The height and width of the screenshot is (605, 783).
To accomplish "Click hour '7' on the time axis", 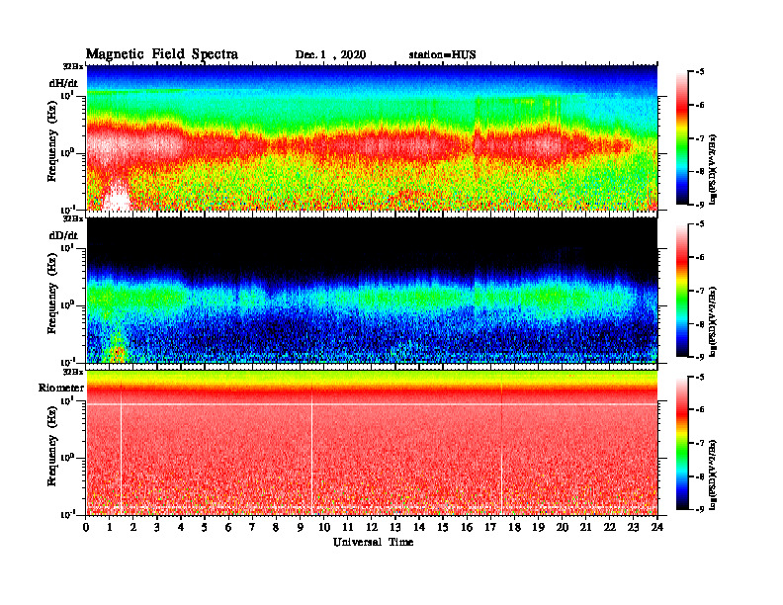I will [253, 527].
